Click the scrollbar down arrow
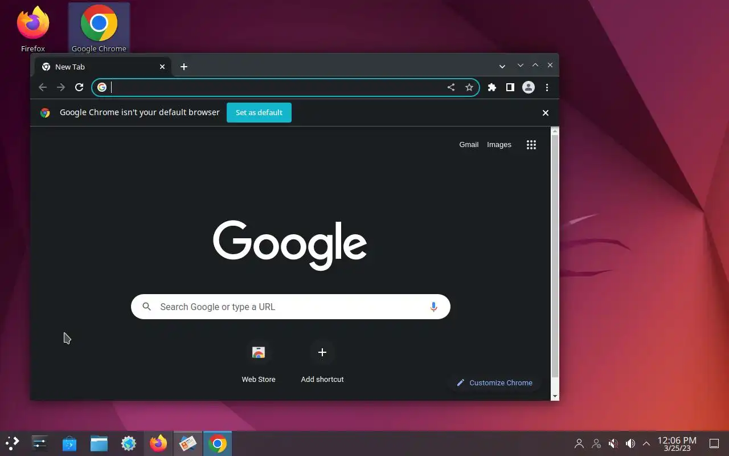 point(555,396)
